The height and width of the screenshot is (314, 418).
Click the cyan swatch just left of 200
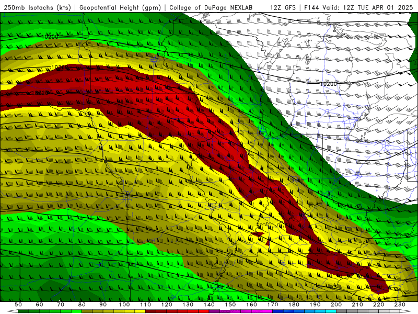331,311
